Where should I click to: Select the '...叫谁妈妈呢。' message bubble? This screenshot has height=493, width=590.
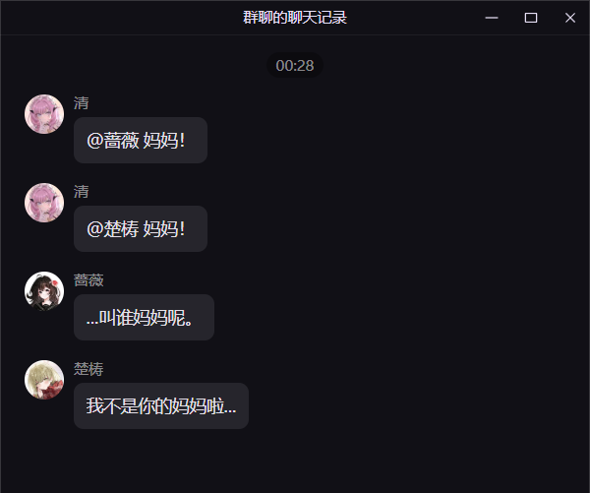(144, 317)
